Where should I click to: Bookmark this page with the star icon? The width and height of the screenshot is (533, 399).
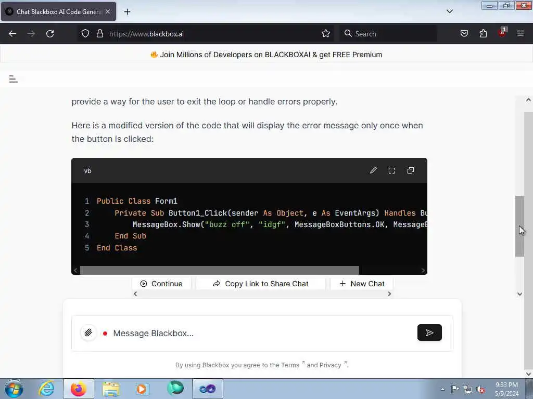(x=326, y=34)
